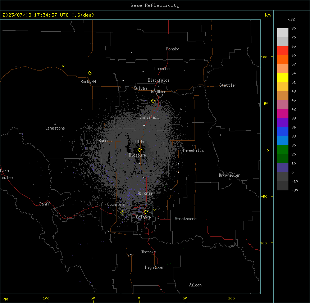This screenshot has width=310, height=303.
Task: Click the yellow diamond marker below Cochrane
Action: (x=122, y=213)
